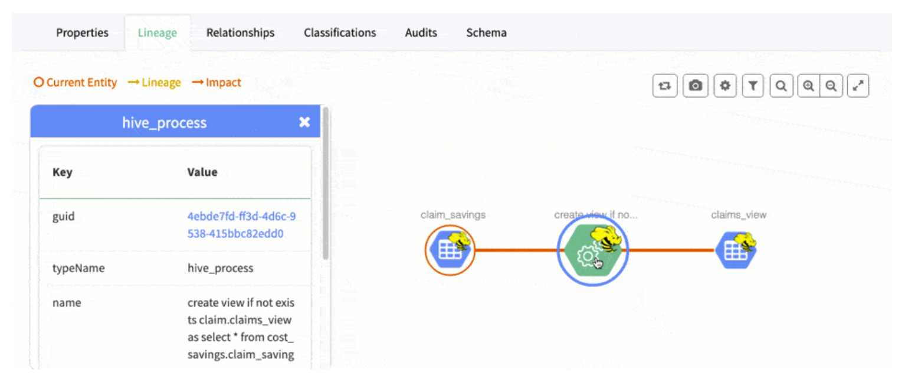Select the claim_savings table node
Viewport: 905px width, 379px height.
(x=450, y=250)
